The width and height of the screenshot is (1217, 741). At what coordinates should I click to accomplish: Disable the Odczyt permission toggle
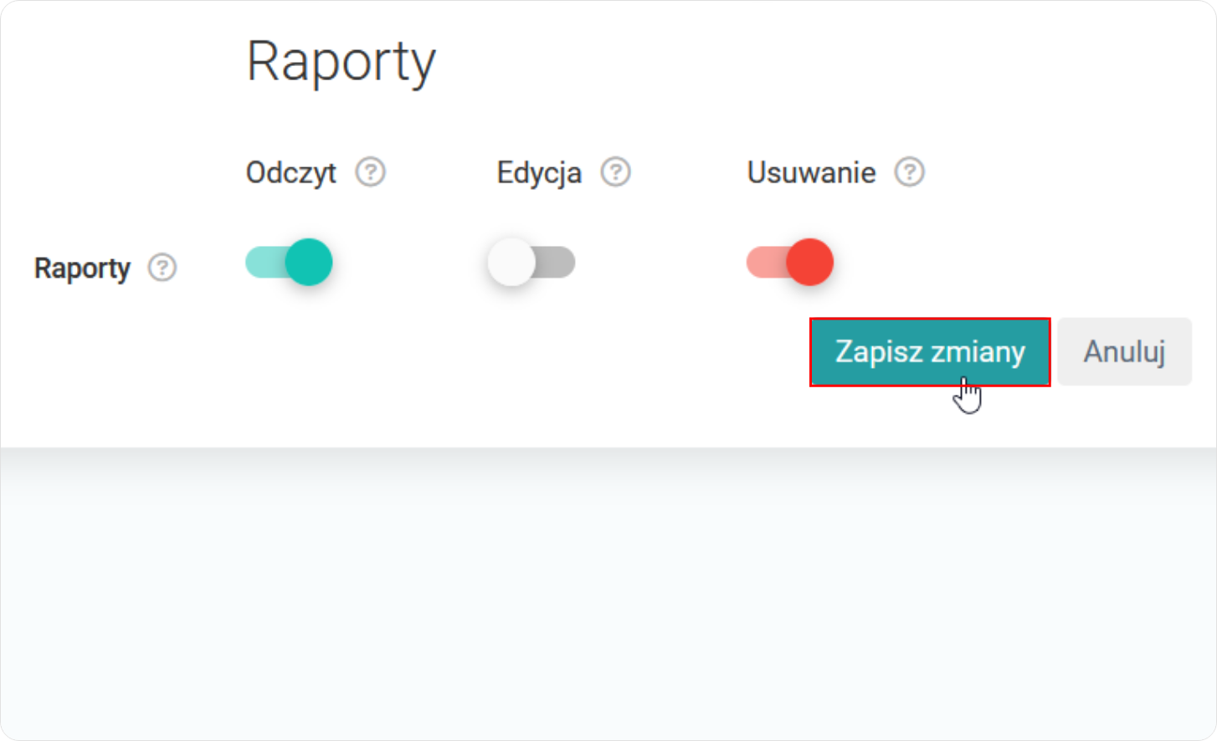pyautogui.click(x=288, y=262)
